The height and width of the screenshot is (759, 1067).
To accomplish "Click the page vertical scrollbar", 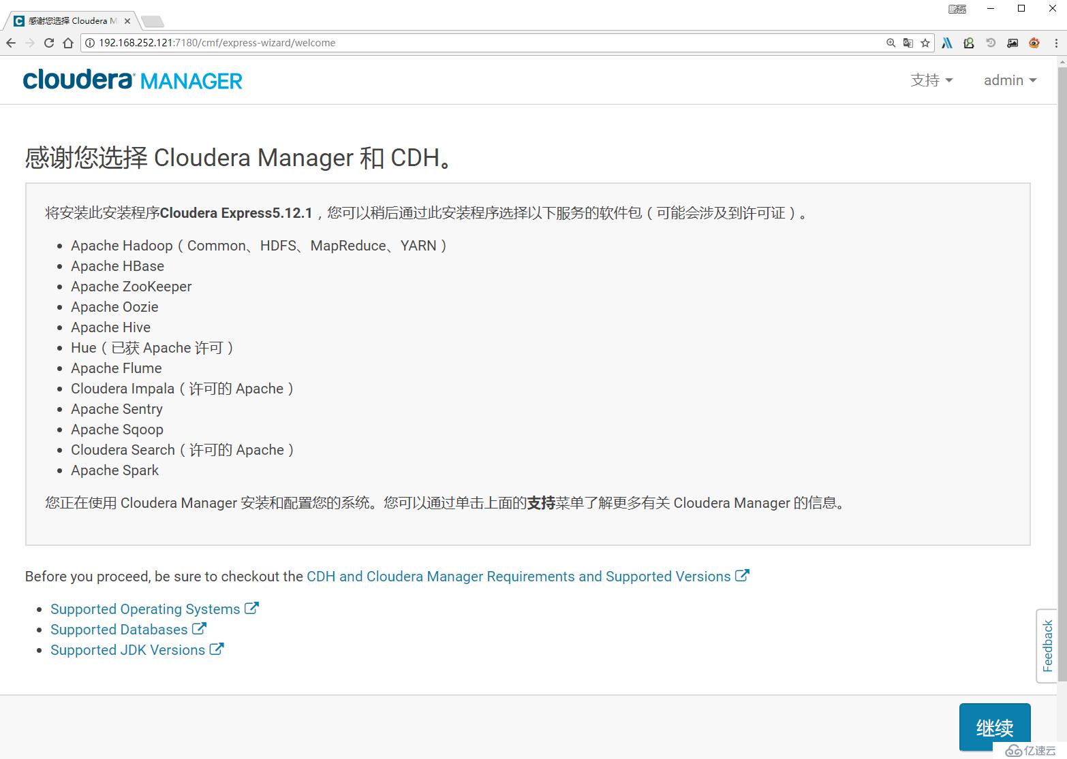I will (x=1062, y=374).
